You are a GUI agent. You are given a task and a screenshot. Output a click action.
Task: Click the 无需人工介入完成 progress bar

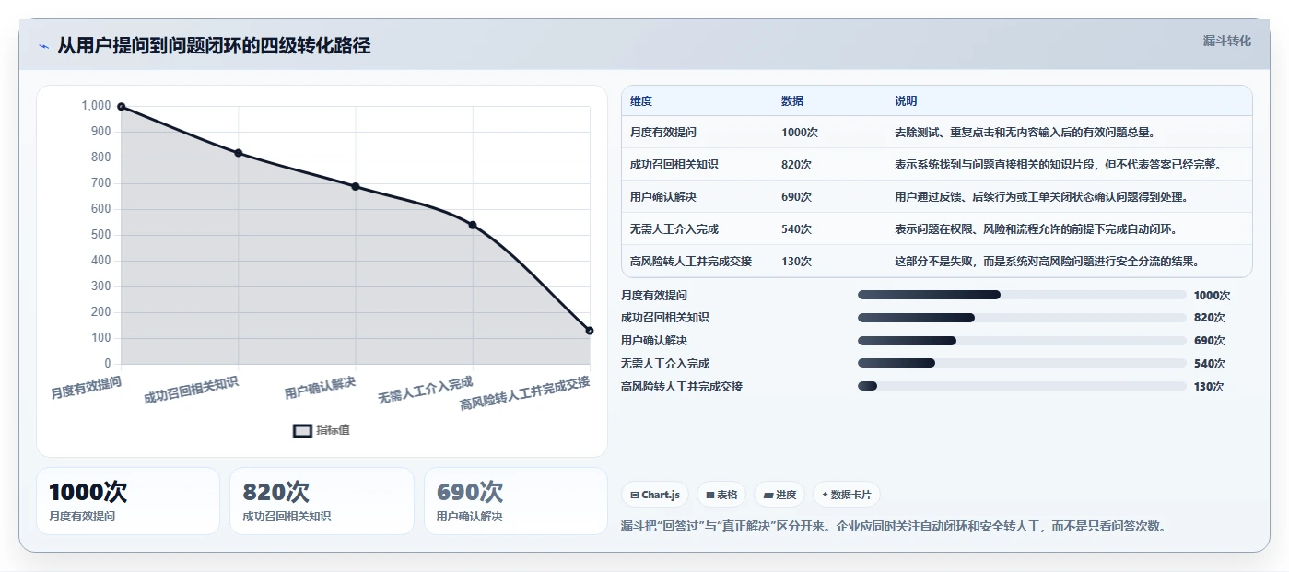(1022, 364)
